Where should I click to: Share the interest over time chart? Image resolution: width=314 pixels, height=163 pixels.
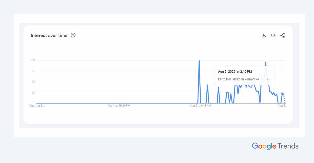pos(283,35)
